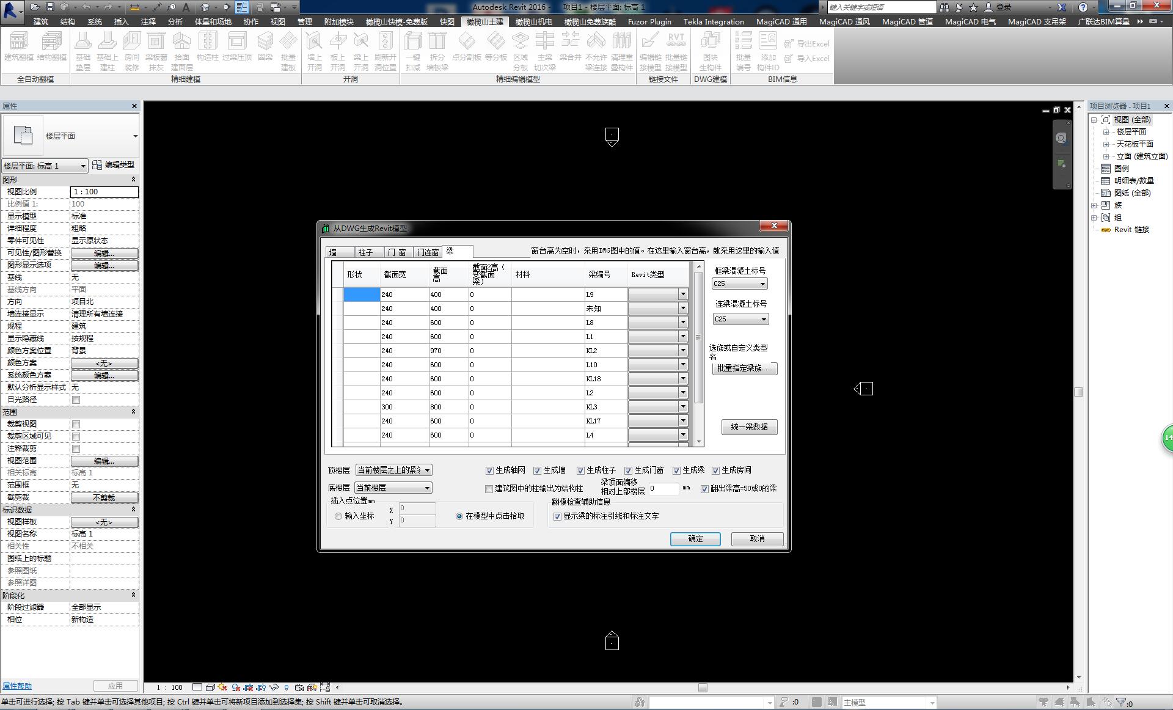This screenshot has width=1173, height=710.
Task: Select the 构造柱 tool
Action: [x=208, y=46]
